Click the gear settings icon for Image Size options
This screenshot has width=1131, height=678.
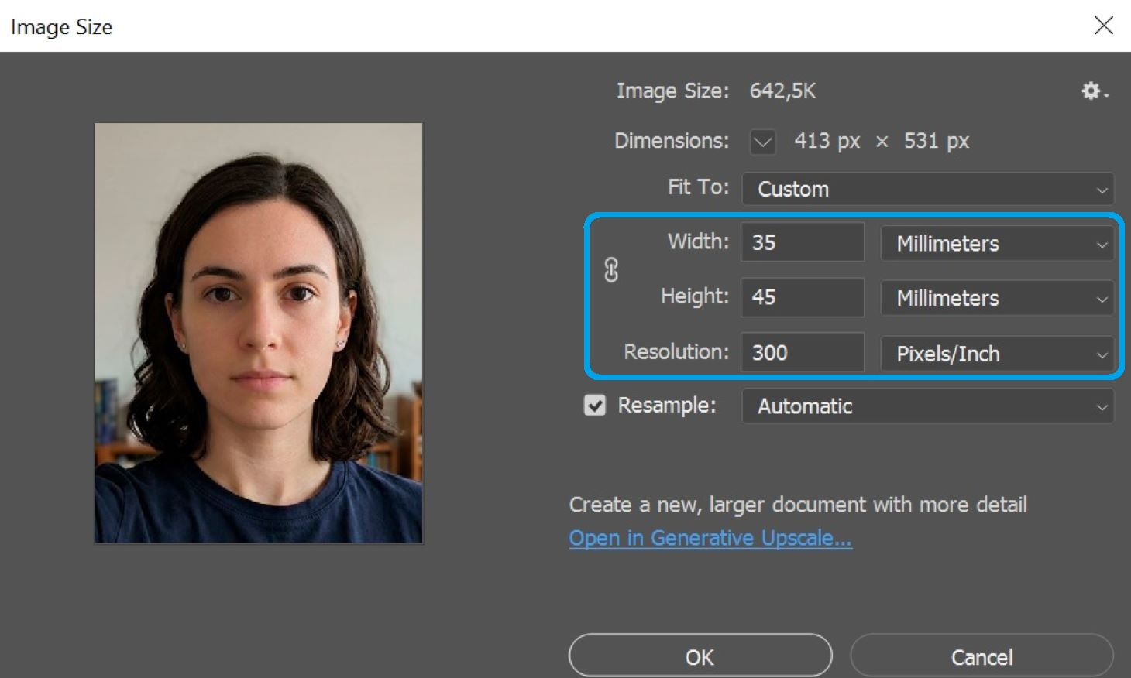[1090, 91]
